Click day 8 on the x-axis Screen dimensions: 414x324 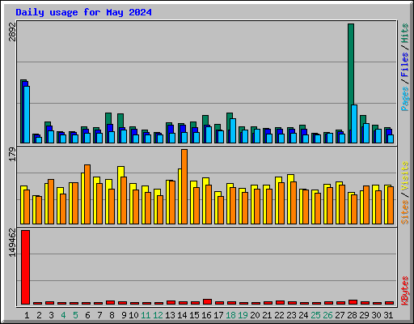tap(112, 315)
